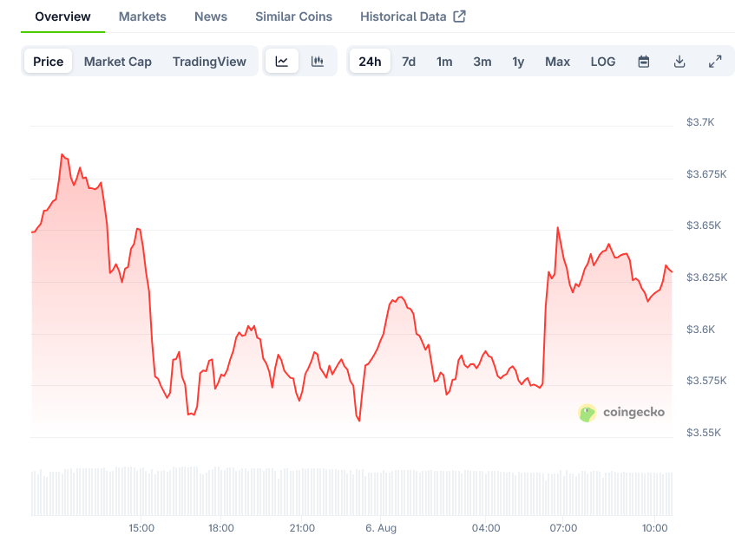This screenshot has width=735, height=542.
Task: Click external link icon beside Historical Data
Action: tap(460, 16)
